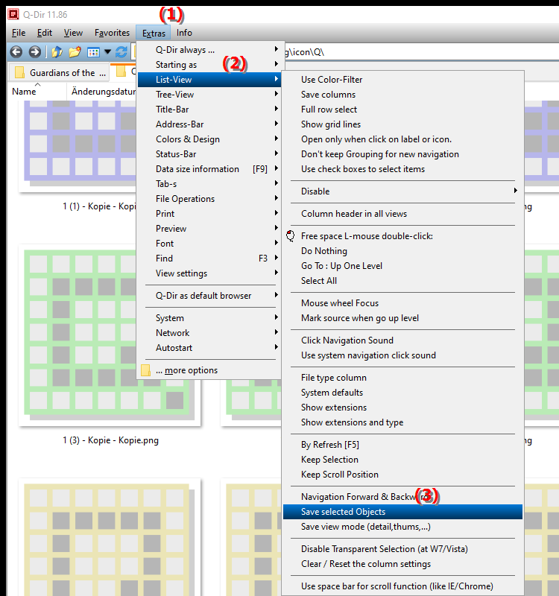The image size is (559, 596).
Task: Expand the Title-Bar submenu
Action: [209, 110]
